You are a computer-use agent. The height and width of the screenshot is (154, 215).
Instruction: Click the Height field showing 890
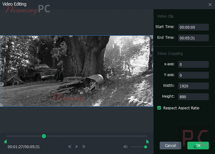coord(193,97)
